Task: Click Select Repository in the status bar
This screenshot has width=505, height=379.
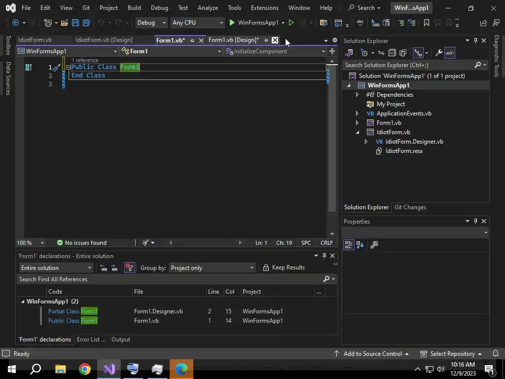Action: tap(451, 353)
